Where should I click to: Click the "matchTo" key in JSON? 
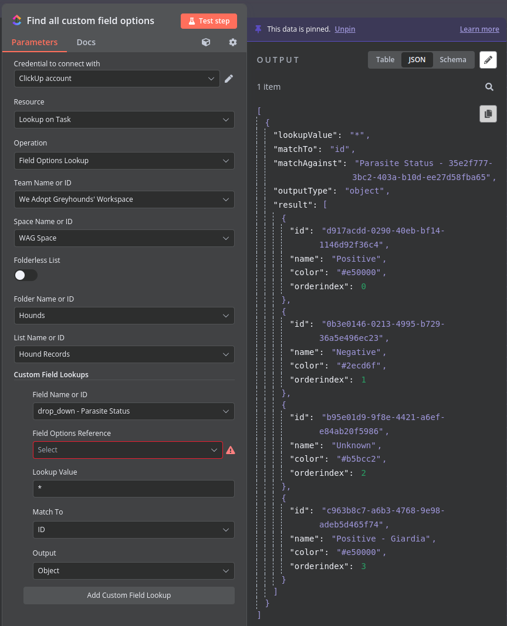tap(295, 150)
